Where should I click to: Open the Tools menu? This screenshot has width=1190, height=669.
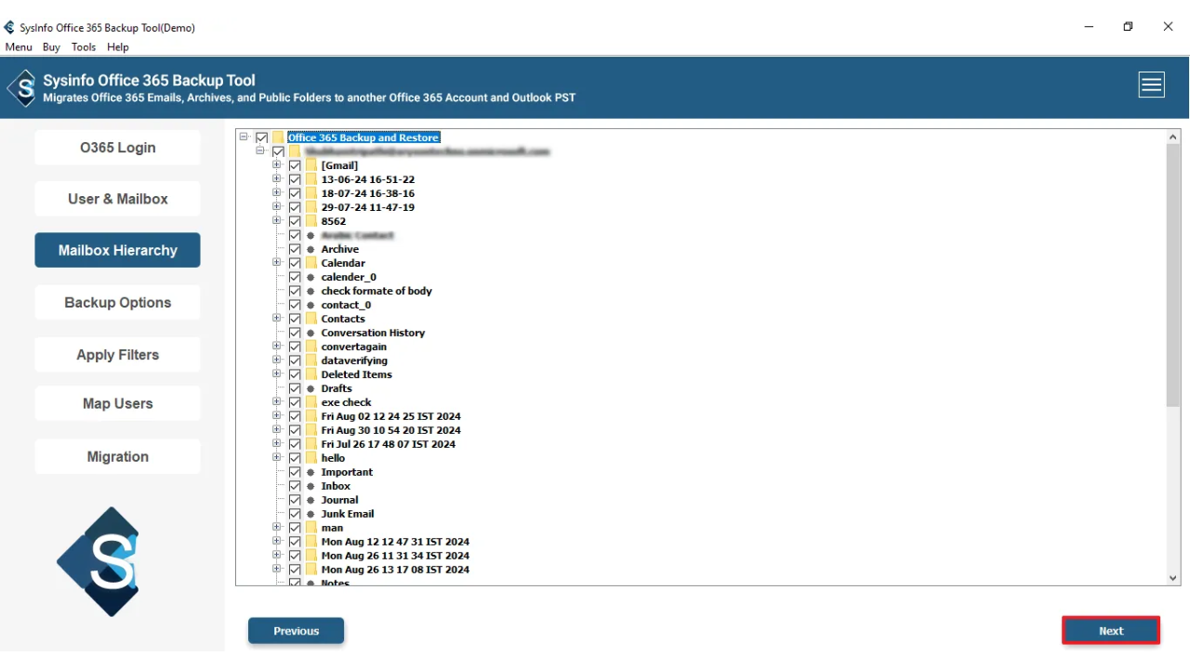click(84, 46)
